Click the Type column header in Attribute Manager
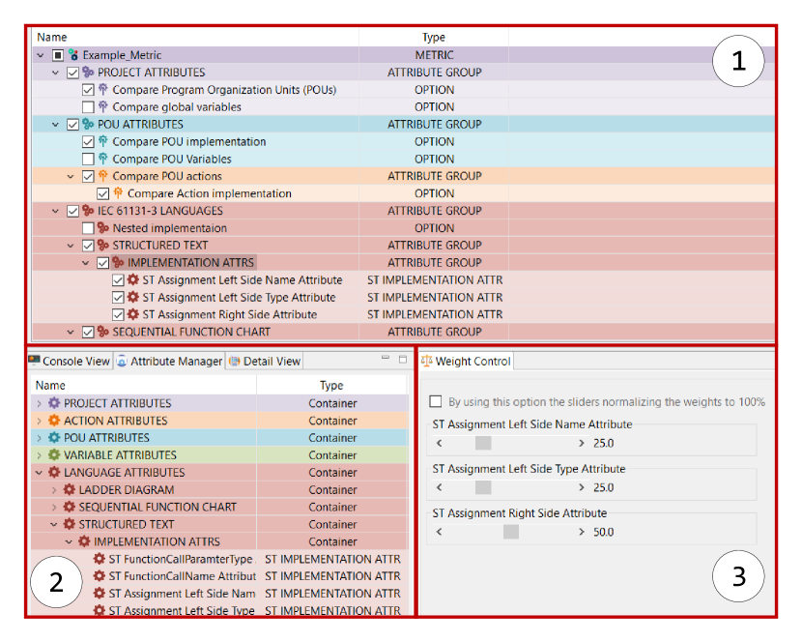The image size is (802, 642). [x=331, y=385]
